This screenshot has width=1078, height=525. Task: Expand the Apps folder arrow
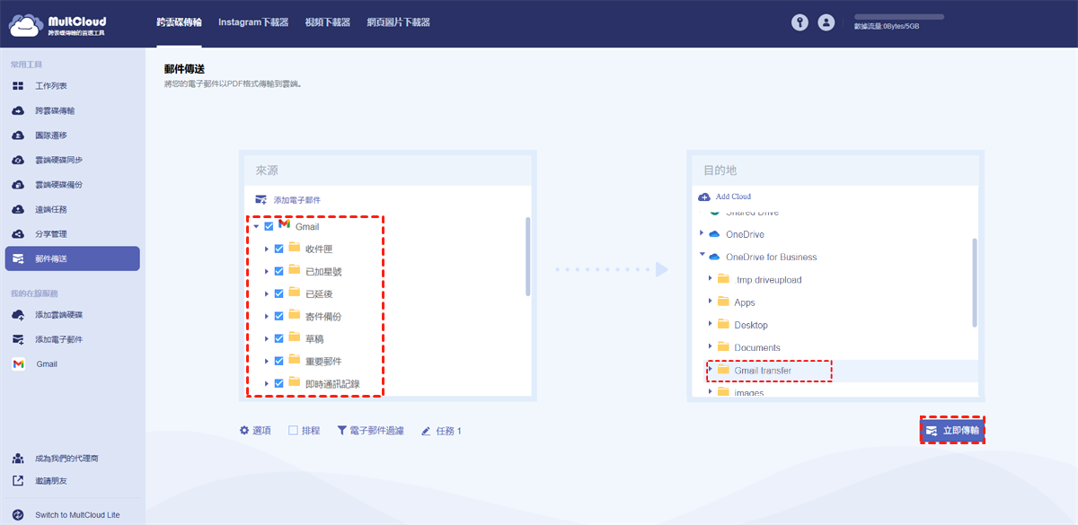[x=710, y=302]
